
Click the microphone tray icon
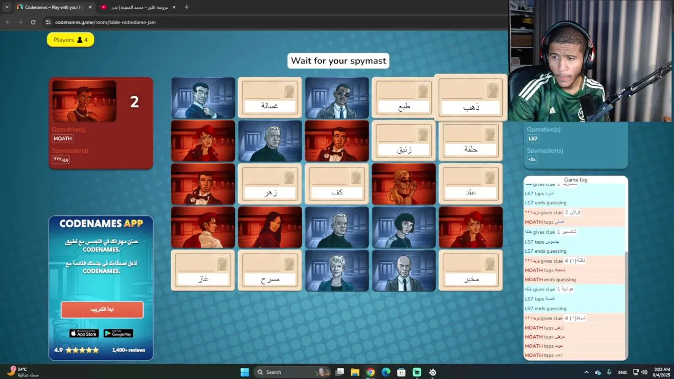click(x=609, y=372)
